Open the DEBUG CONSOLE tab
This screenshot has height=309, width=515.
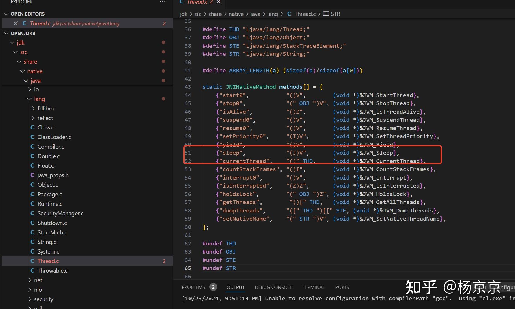[x=273, y=287]
